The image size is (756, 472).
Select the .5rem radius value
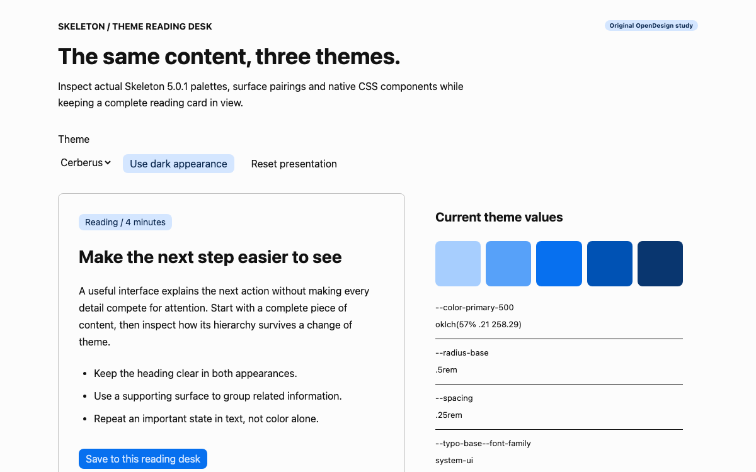[446, 370]
